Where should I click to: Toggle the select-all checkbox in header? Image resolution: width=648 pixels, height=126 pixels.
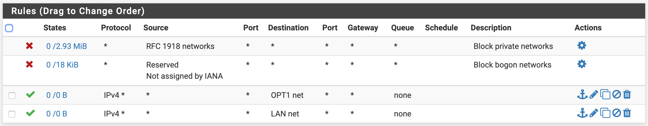[9, 28]
